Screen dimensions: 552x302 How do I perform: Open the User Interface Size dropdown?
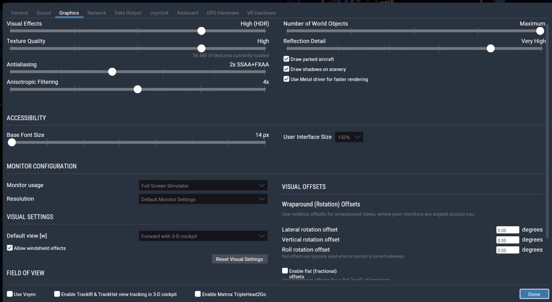(x=349, y=137)
